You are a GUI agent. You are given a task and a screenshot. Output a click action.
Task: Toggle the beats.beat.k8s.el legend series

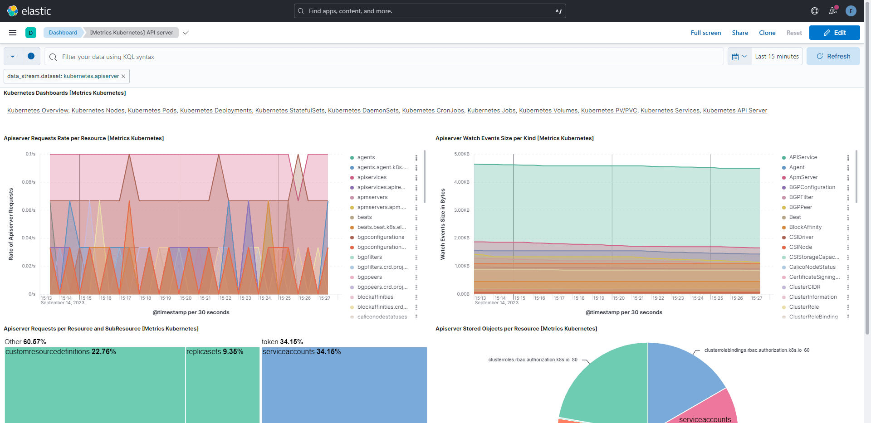[382, 227]
